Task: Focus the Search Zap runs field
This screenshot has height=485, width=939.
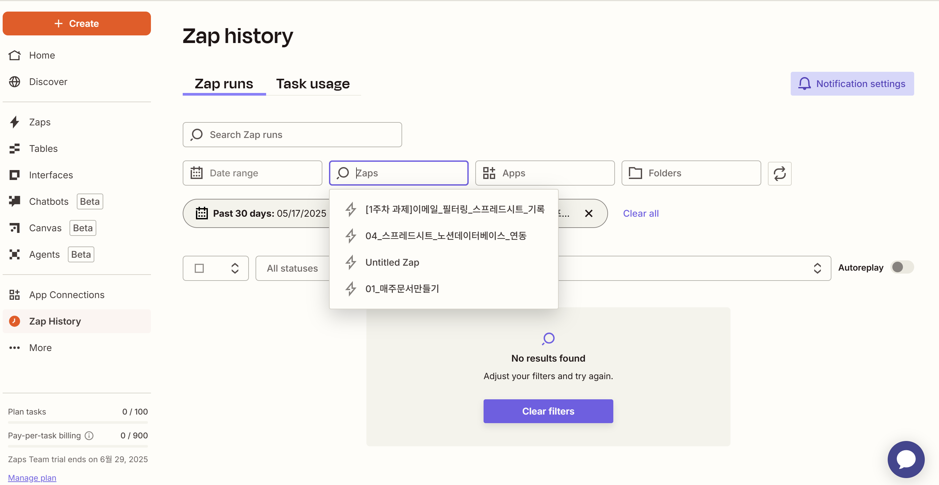Action: click(292, 135)
